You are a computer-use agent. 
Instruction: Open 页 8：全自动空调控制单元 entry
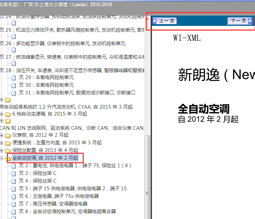(x=67, y=211)
